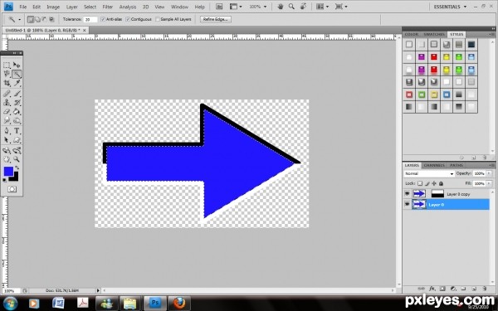Select the Brush tool
Image resolution: width=498 pixels, height=311 pixels.
[x=17, y=93]
